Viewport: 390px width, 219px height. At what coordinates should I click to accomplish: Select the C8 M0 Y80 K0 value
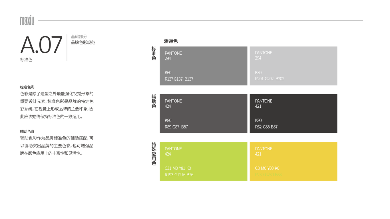267,168
